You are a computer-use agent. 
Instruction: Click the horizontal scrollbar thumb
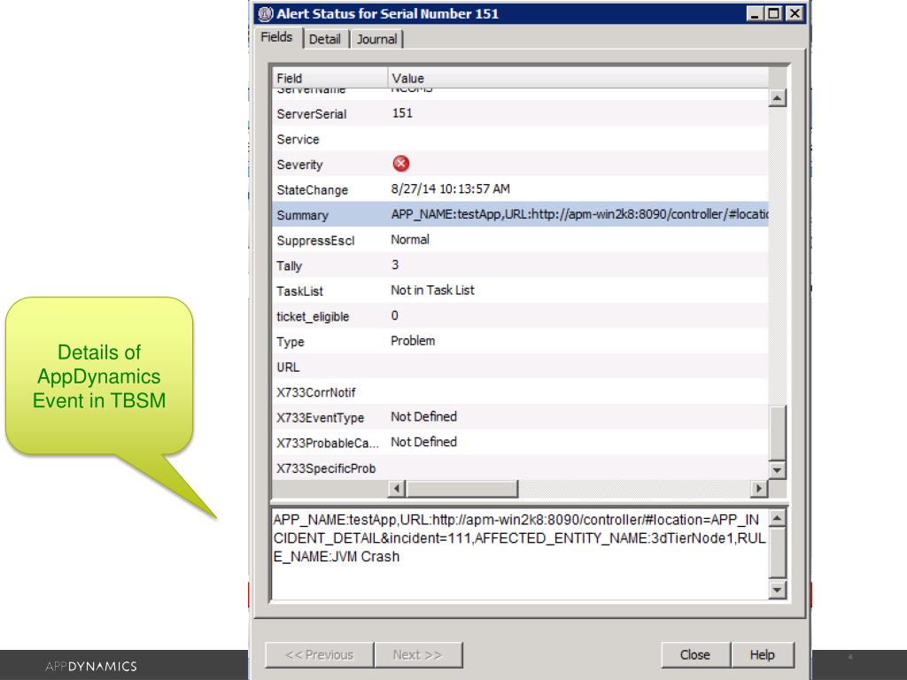coord(461,489)
